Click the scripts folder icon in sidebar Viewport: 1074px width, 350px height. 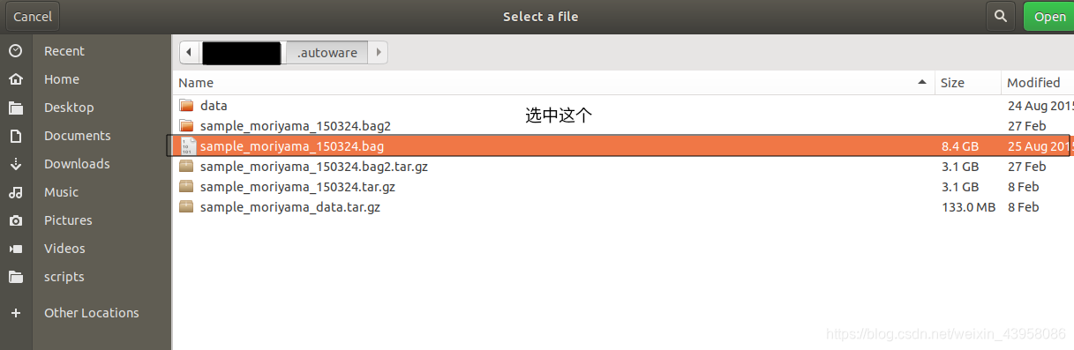pos(15,277)
